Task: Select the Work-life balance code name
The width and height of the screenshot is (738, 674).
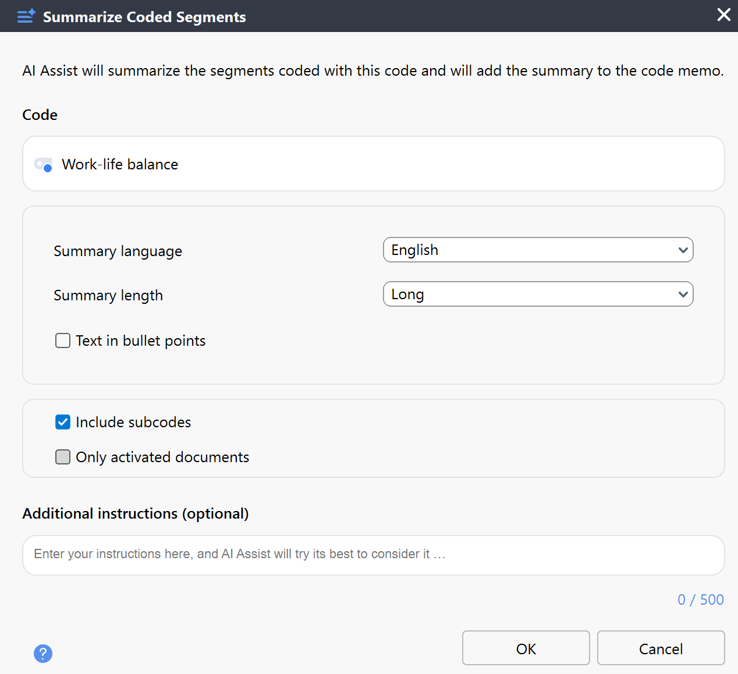Action: (120, 165)
